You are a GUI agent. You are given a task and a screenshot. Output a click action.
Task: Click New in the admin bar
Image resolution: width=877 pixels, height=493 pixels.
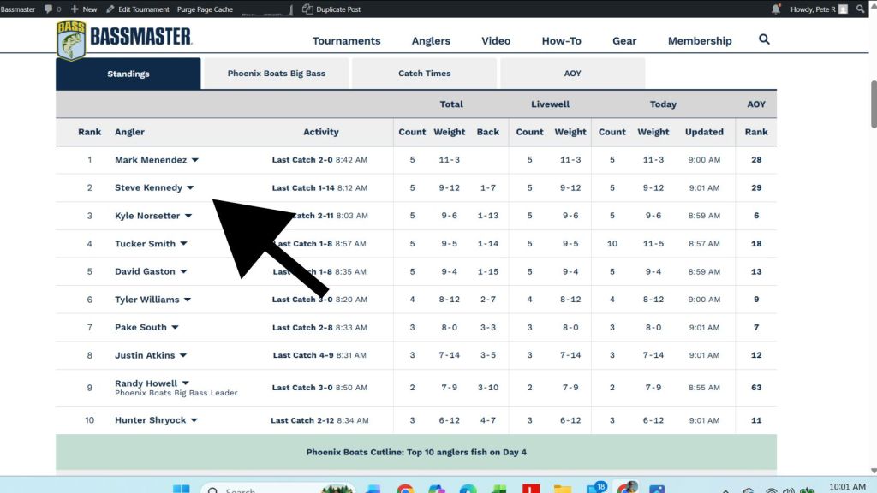click(84, 9)
